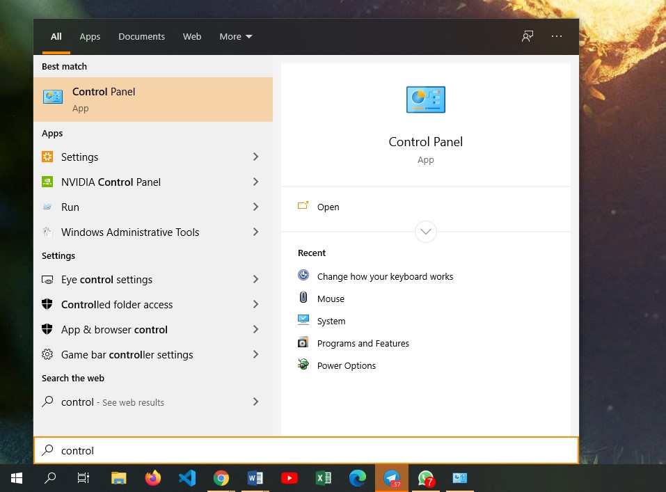This screenshot has height=492, width=666.
Task: Click the web search magnifier icon beside control
Action: (47, 402)
